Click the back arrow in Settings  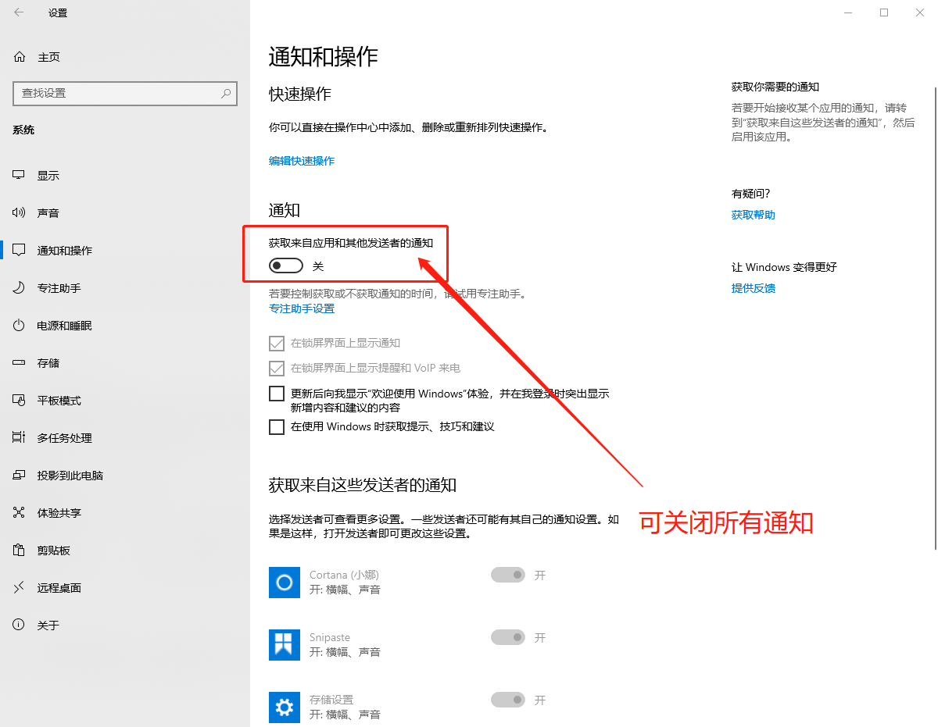[x=18, y=12]
